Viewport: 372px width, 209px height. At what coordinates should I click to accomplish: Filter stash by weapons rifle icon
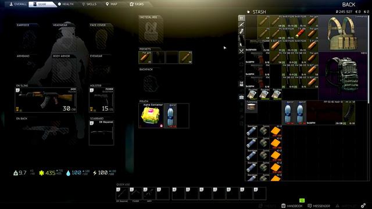pos(241,24)
